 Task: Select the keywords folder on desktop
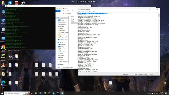pyautogui.click(x=17, y=57)
